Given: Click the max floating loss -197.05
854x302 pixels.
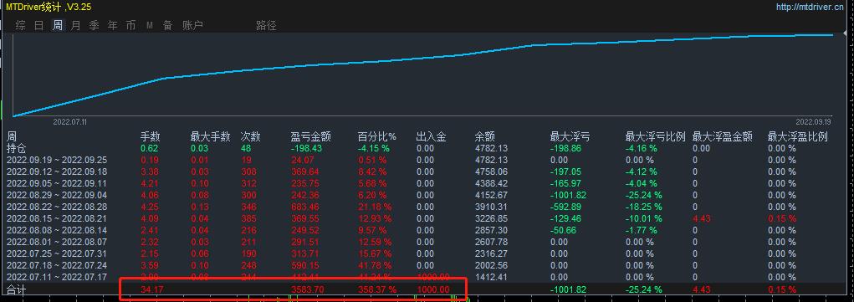Looking at the screenshot, I should coord(565,171).
